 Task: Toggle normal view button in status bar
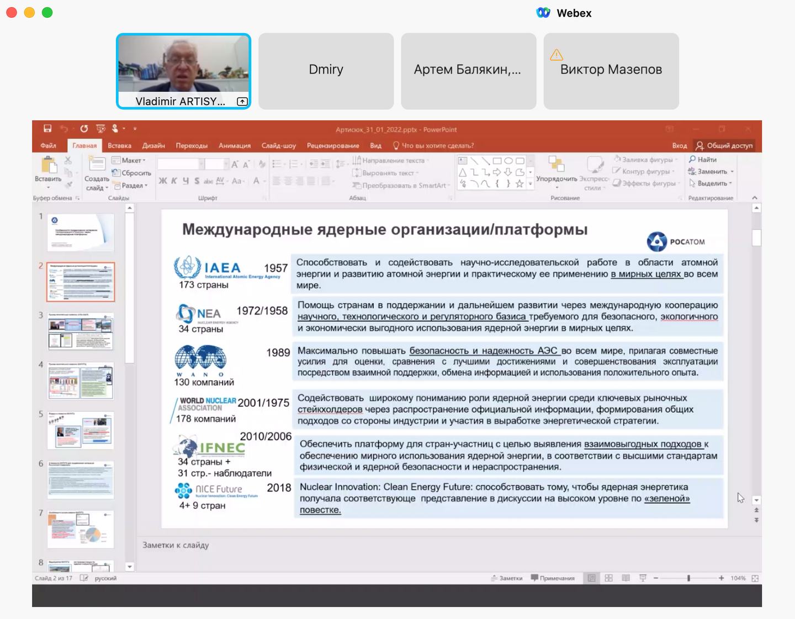[x=591, y=578]
